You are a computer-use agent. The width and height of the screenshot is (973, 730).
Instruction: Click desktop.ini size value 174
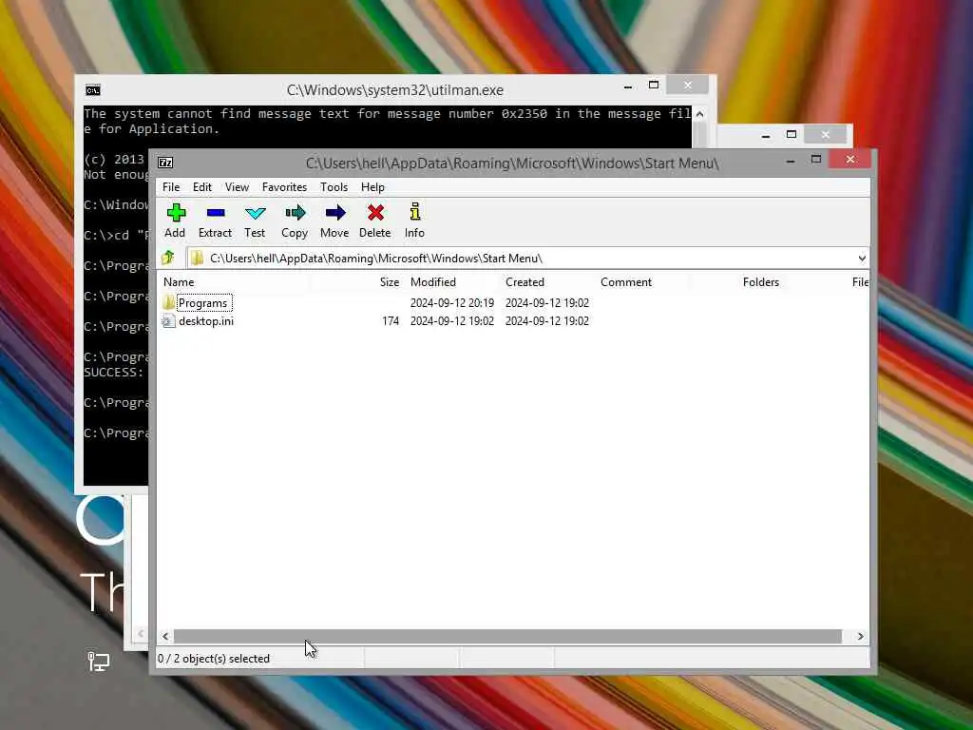coord(391,321)
